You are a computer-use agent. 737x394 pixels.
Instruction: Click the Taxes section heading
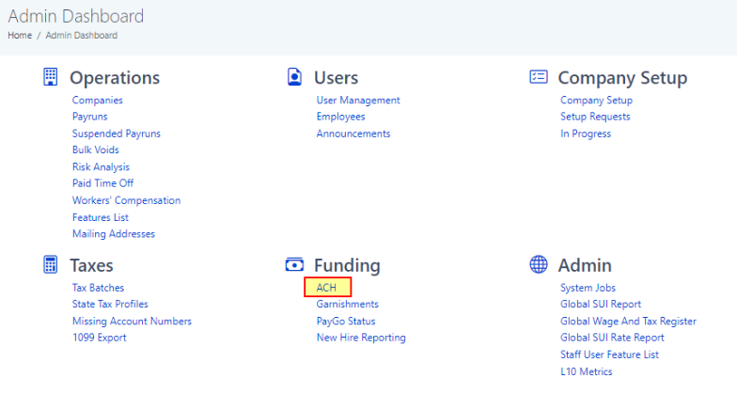pyautogui.click(x=92, y=265)
